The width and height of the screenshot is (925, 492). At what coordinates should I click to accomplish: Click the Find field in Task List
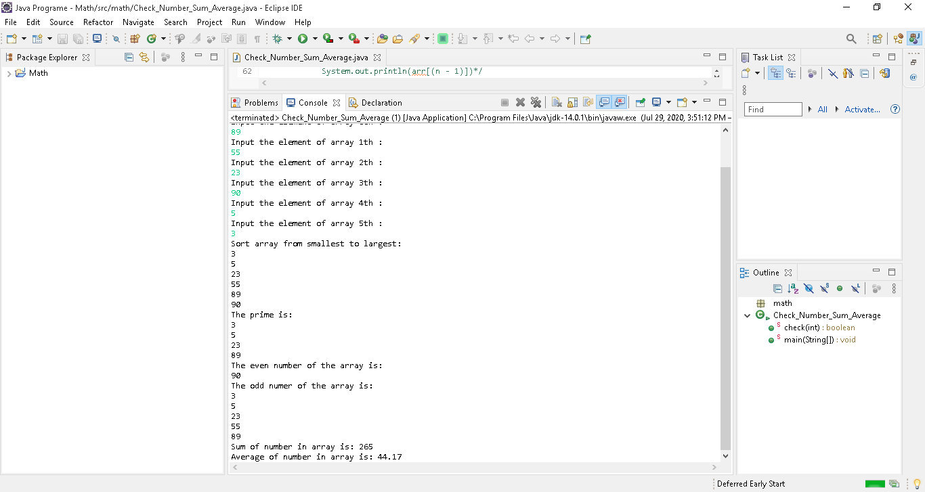773,109
